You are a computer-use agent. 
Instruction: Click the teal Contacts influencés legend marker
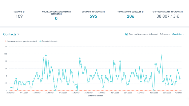click(40, 41)
